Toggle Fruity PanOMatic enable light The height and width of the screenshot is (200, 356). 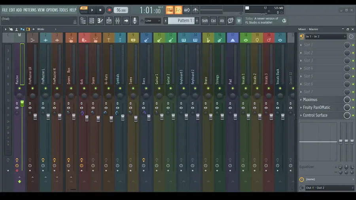353,108
